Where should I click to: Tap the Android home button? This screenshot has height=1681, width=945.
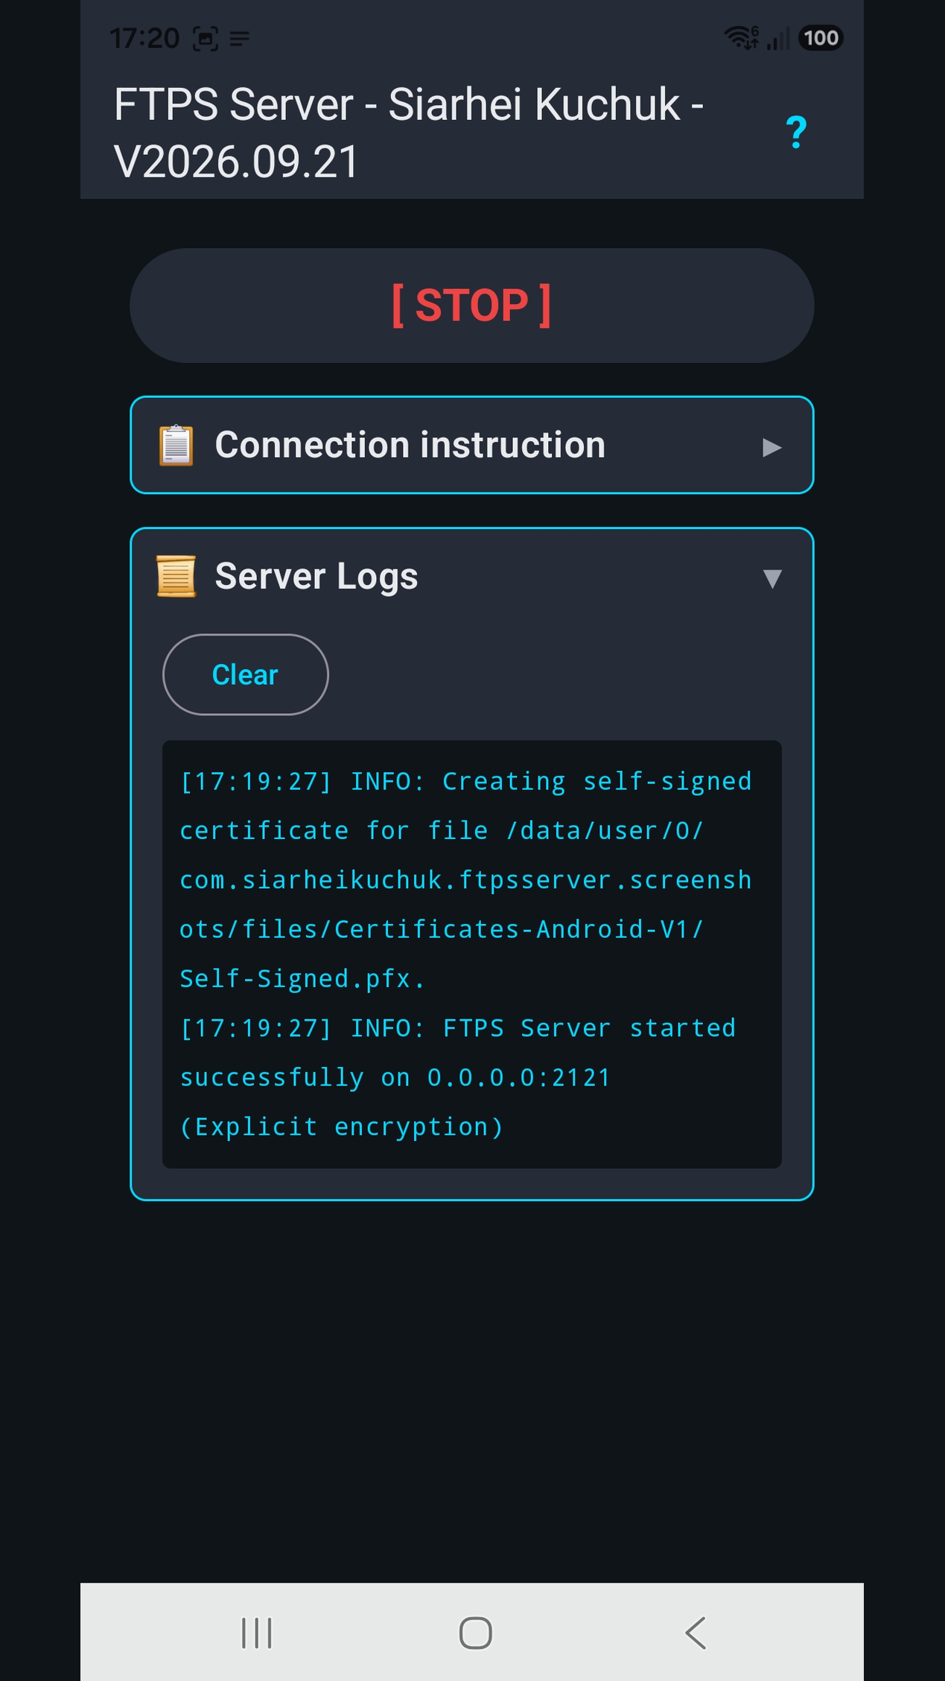[476, 1633]
